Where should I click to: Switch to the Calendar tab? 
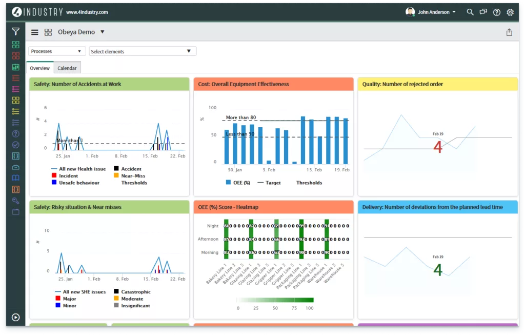[x=67, y=68]
